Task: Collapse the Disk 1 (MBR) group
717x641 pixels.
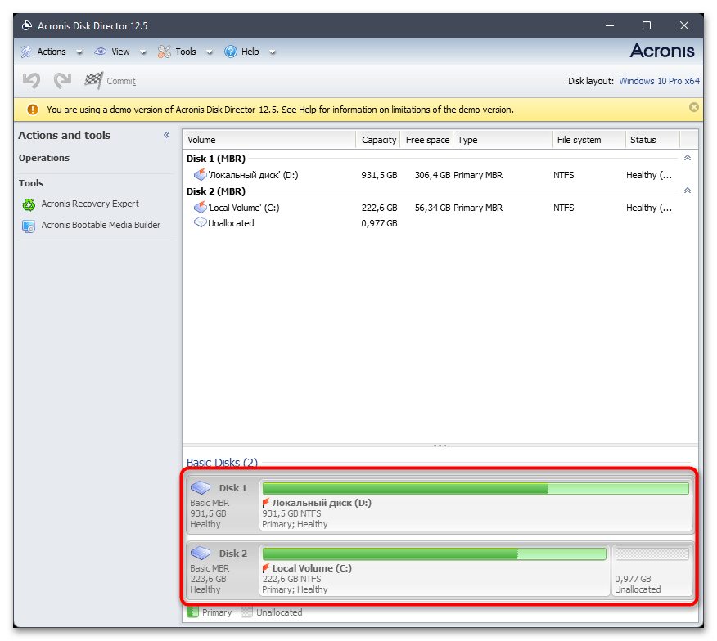Action: [x=687, y=158]
